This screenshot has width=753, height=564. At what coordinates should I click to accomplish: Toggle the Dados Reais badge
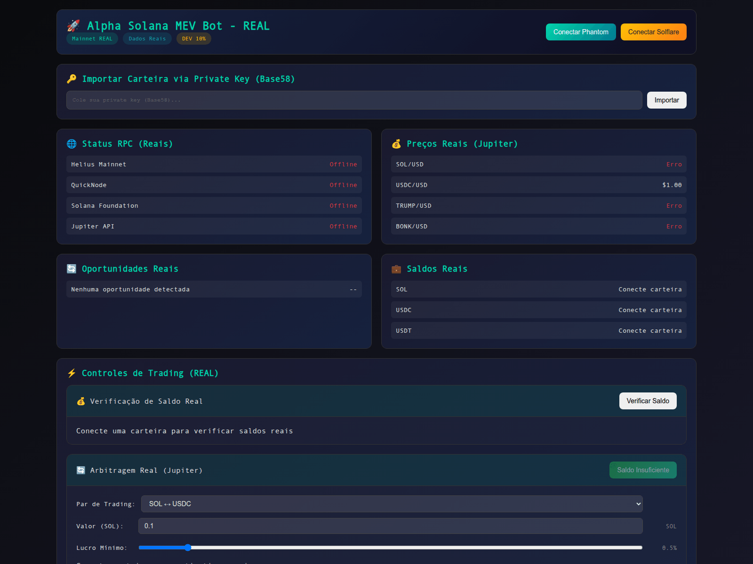coord(147,39)
